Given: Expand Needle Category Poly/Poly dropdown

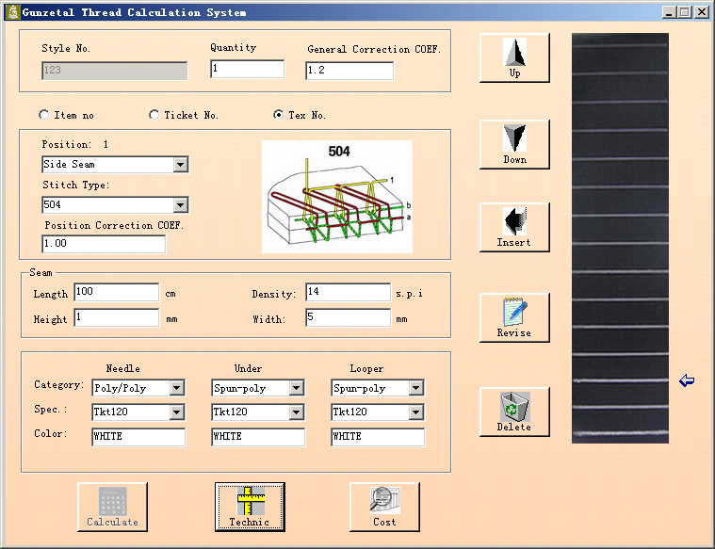Looking at the screenshot, I should [177, 388].
